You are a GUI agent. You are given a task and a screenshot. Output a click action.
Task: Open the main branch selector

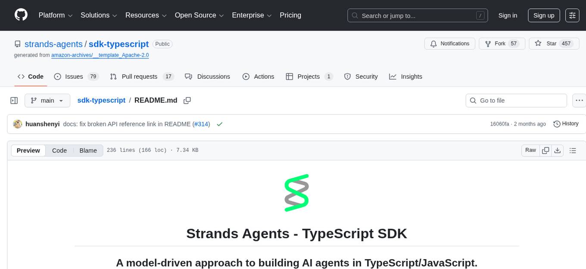point(47,100)
